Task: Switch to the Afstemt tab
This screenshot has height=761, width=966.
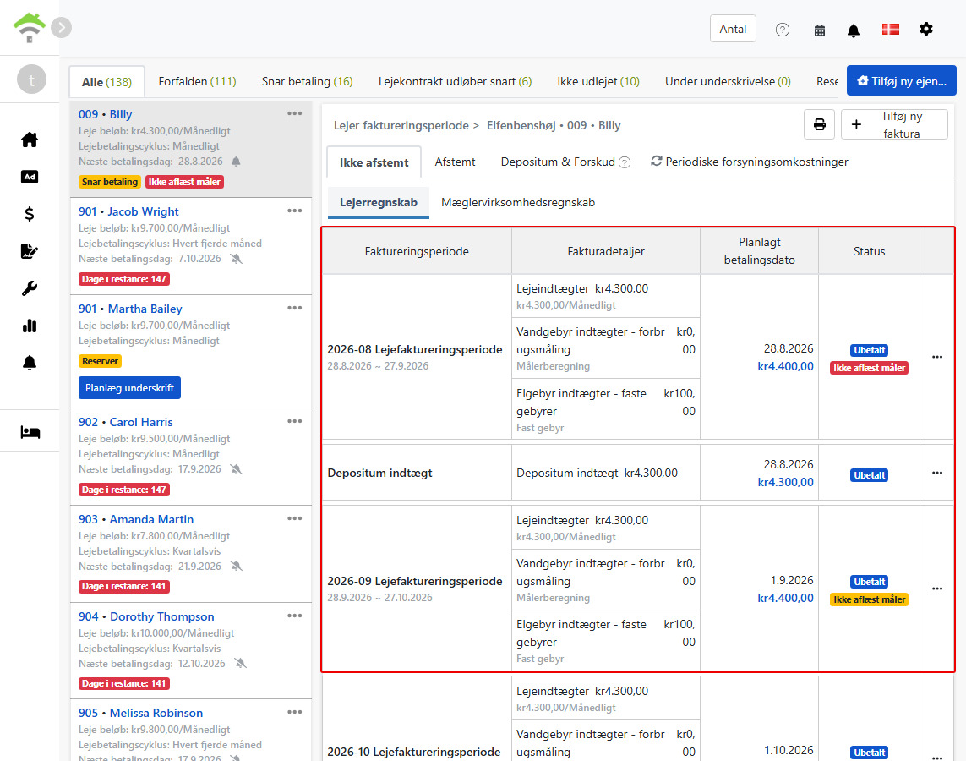Action: [455, 162]
